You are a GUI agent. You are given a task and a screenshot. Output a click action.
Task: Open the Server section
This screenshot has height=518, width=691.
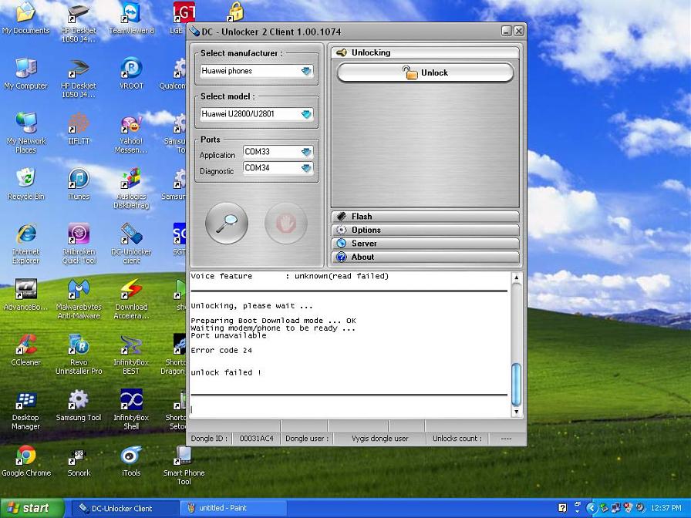tap(425, 244)
